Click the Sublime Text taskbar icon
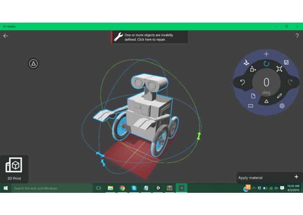Viewport: 303px width, 215px height. 170,188
